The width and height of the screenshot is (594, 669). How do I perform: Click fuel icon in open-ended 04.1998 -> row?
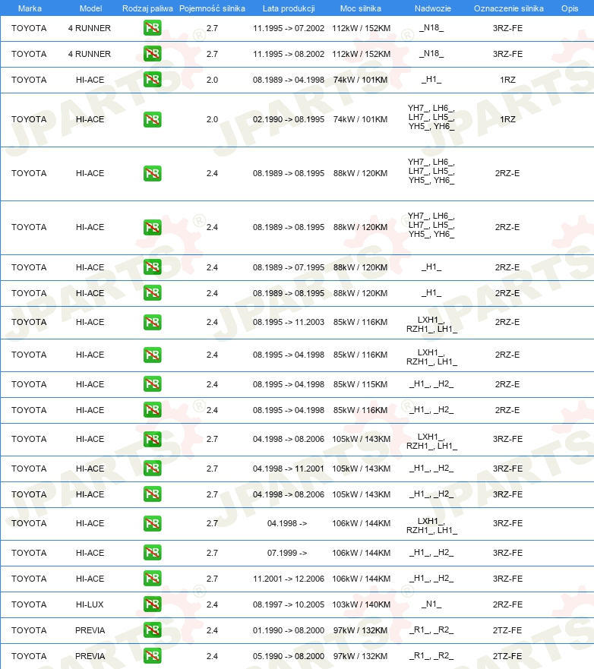[153, 523]
